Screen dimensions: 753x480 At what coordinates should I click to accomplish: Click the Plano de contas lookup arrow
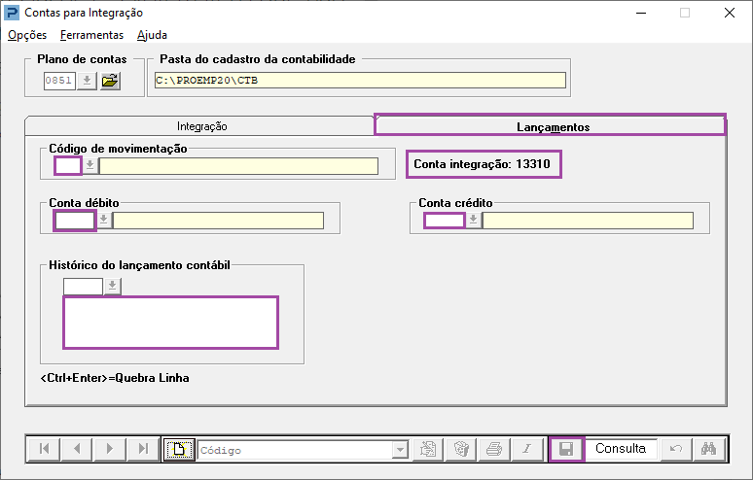[x=87, y=80]
